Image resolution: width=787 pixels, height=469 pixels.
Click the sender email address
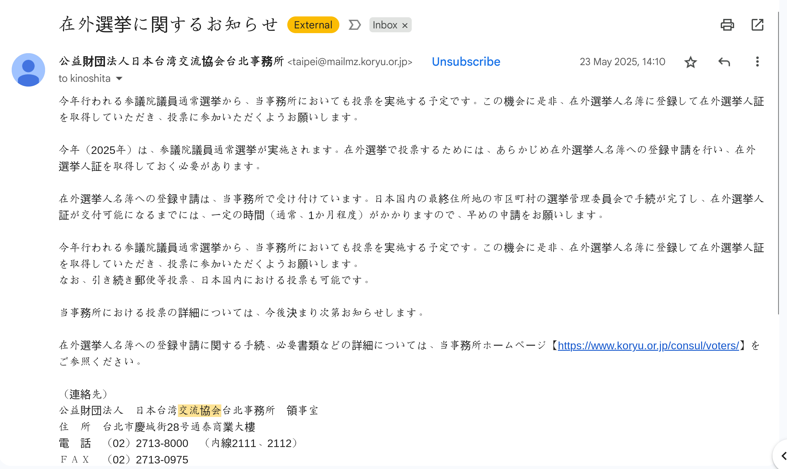tap(350, 62)
